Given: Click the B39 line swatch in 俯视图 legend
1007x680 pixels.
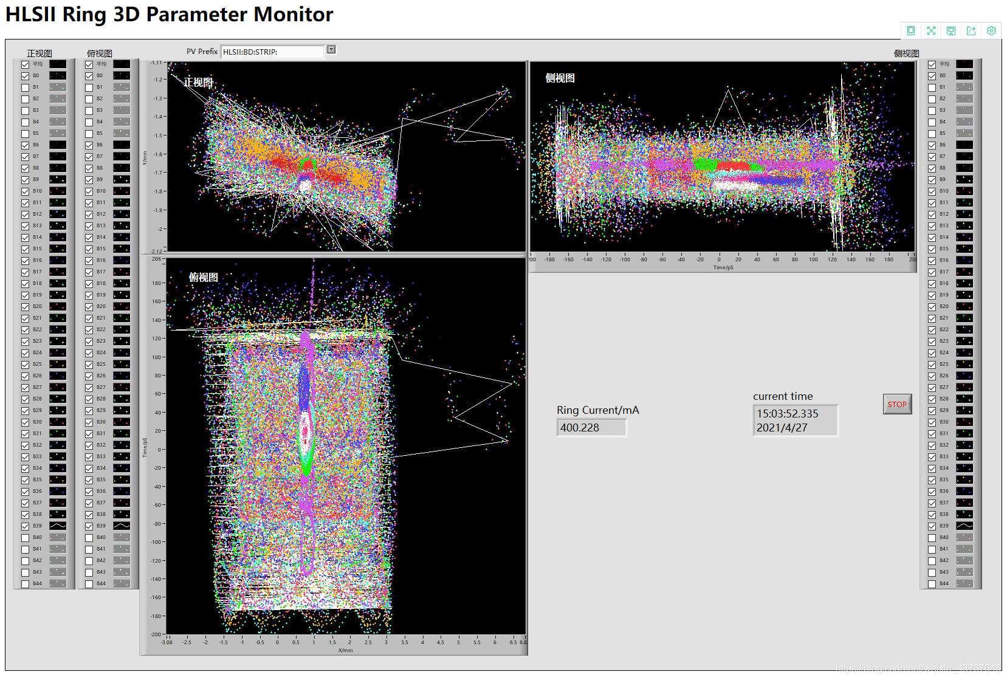Looking at the screenshot, I should tap(122, 526).
